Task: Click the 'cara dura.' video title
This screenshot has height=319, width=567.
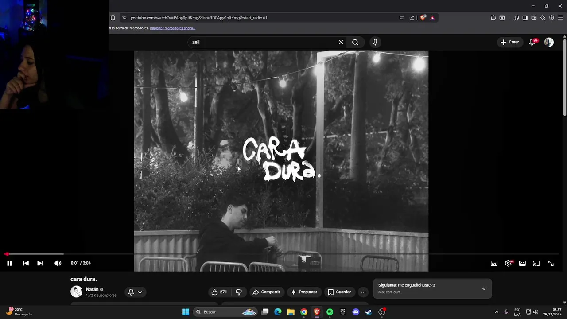Action: (x=84, y=279)
